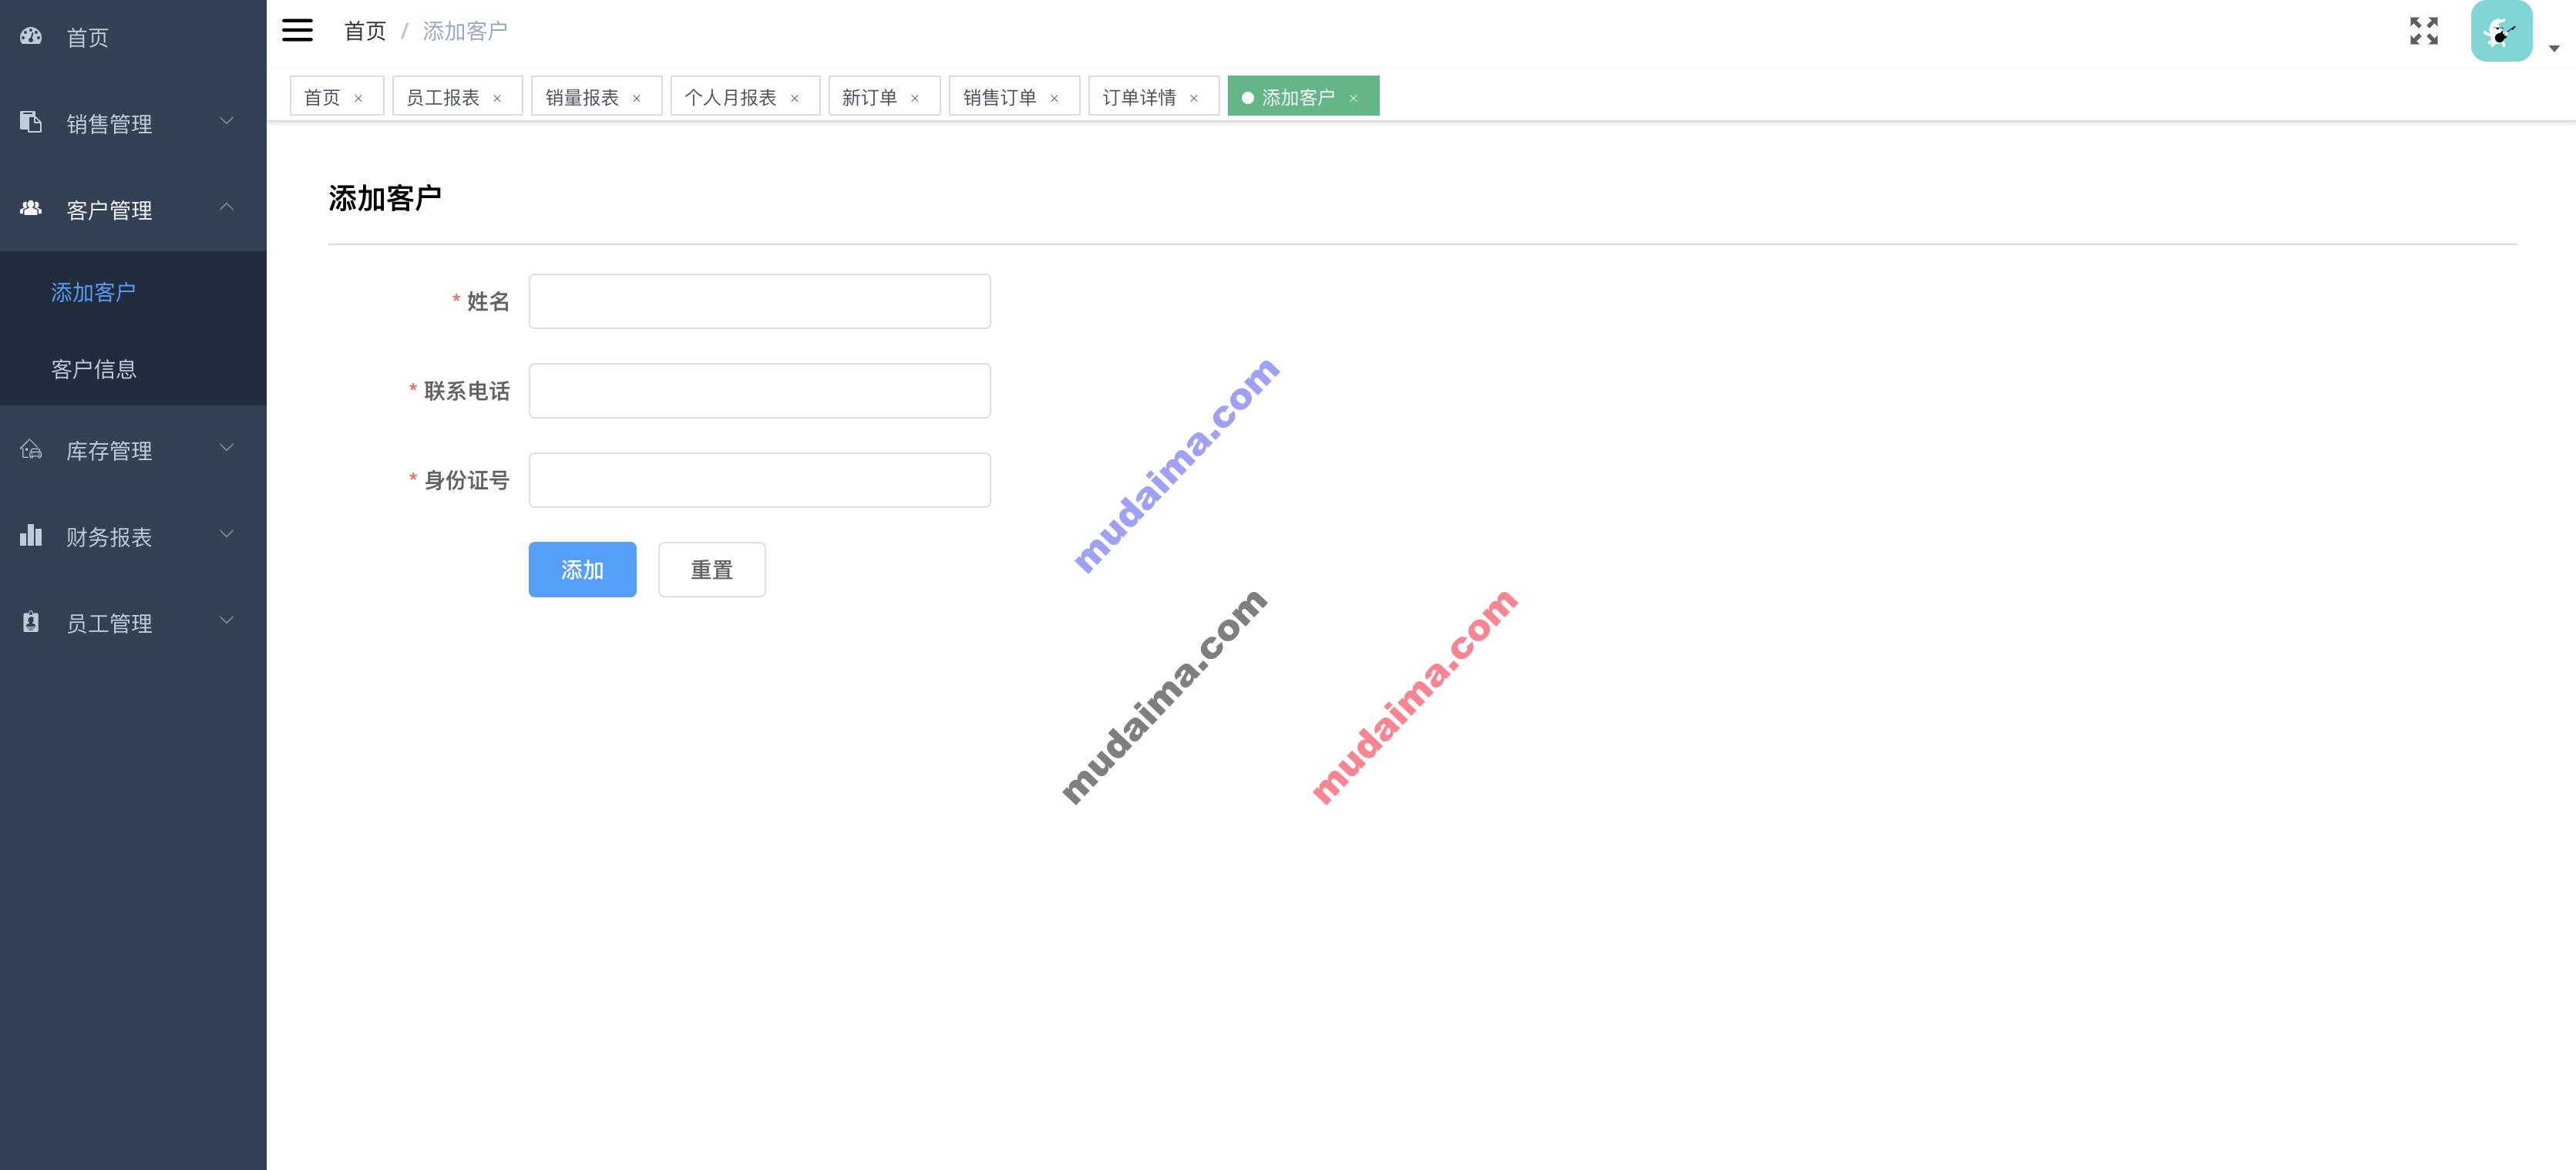
Task: Focus the 身份证号 input field
Action: (x=760, y=480)
